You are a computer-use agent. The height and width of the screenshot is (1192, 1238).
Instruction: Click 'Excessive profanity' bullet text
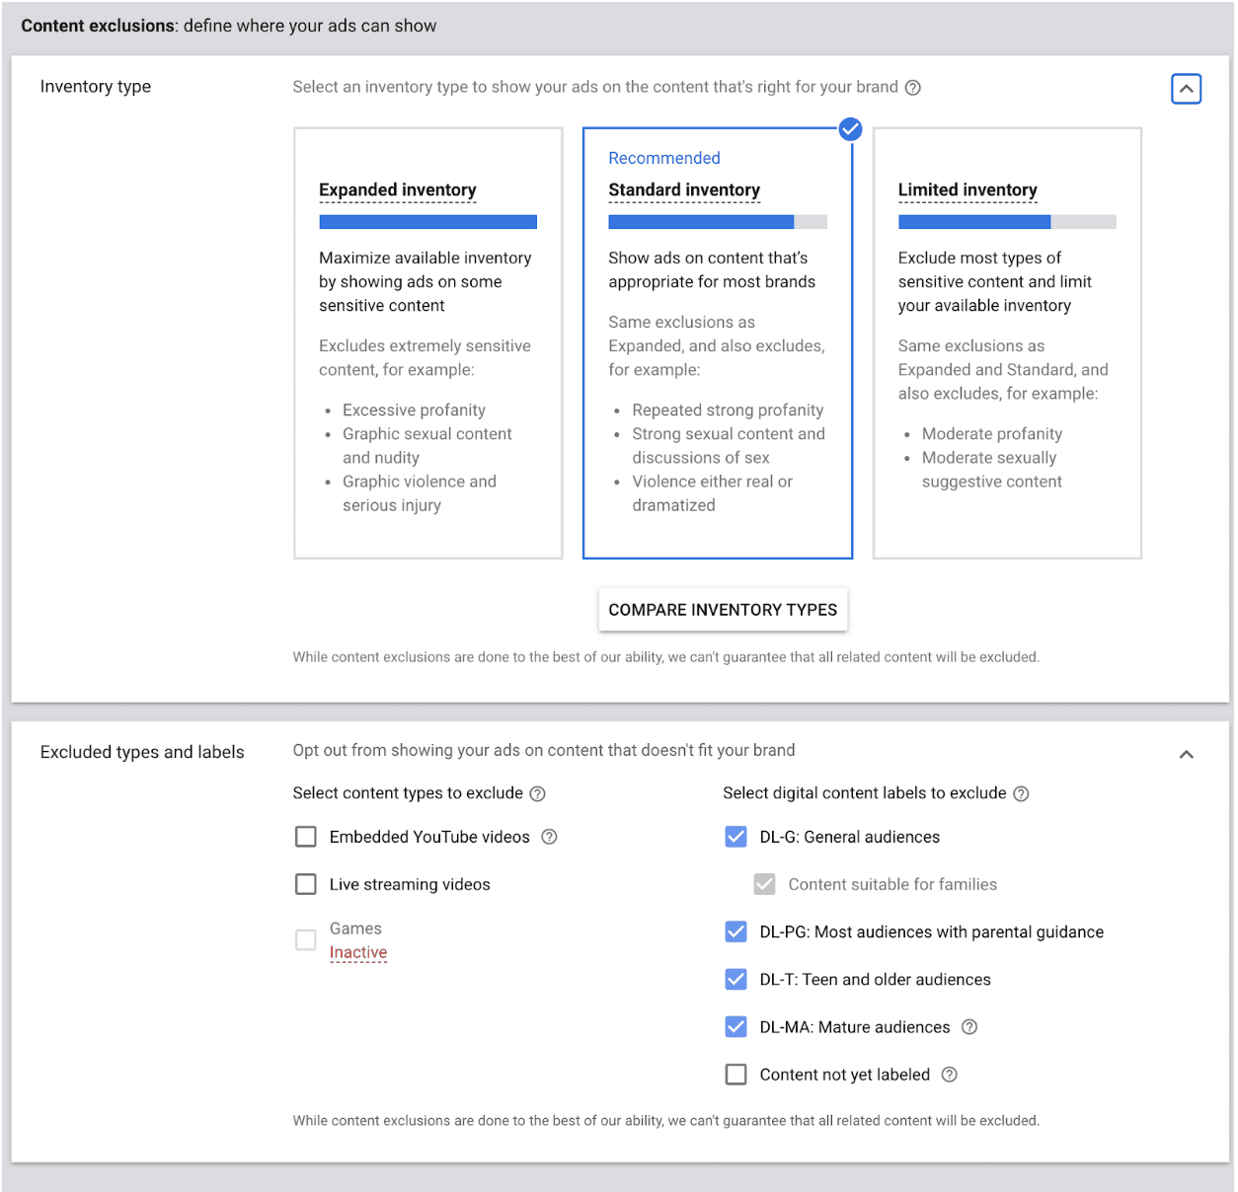(x=415, y=410)
